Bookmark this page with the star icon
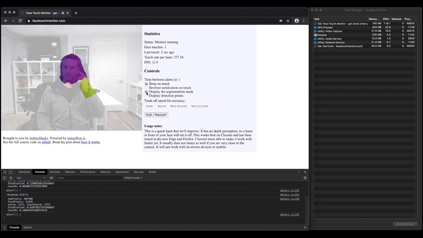Image resolution: width=423 pixels, height=238 pixels. 288,21
